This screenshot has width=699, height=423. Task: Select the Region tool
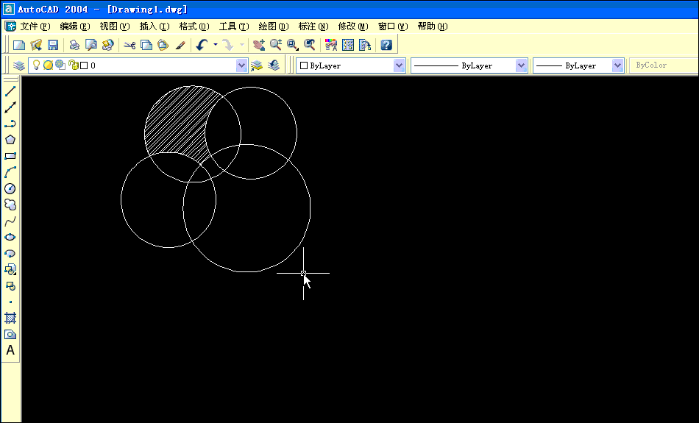pos(10,334)
